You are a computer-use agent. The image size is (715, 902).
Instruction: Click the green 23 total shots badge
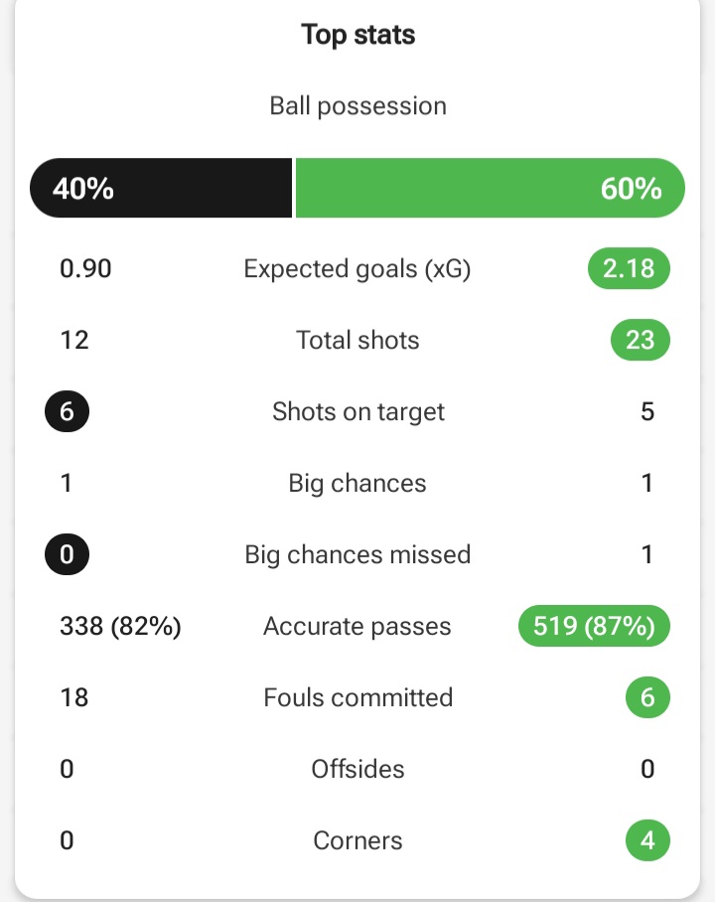click(x=640, y=341)
